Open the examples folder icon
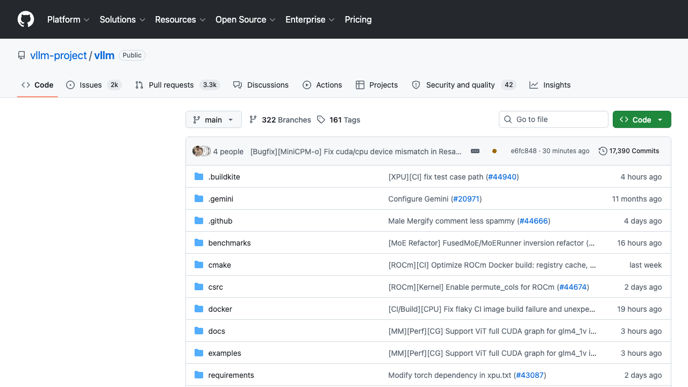Image resolution: width=688 pixels, height=387 pixels. point(199,353)
